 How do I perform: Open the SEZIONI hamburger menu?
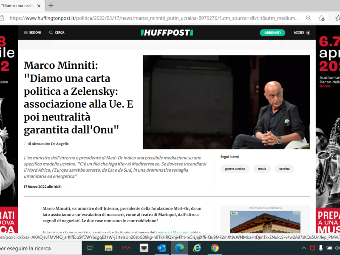pos(32,33)
